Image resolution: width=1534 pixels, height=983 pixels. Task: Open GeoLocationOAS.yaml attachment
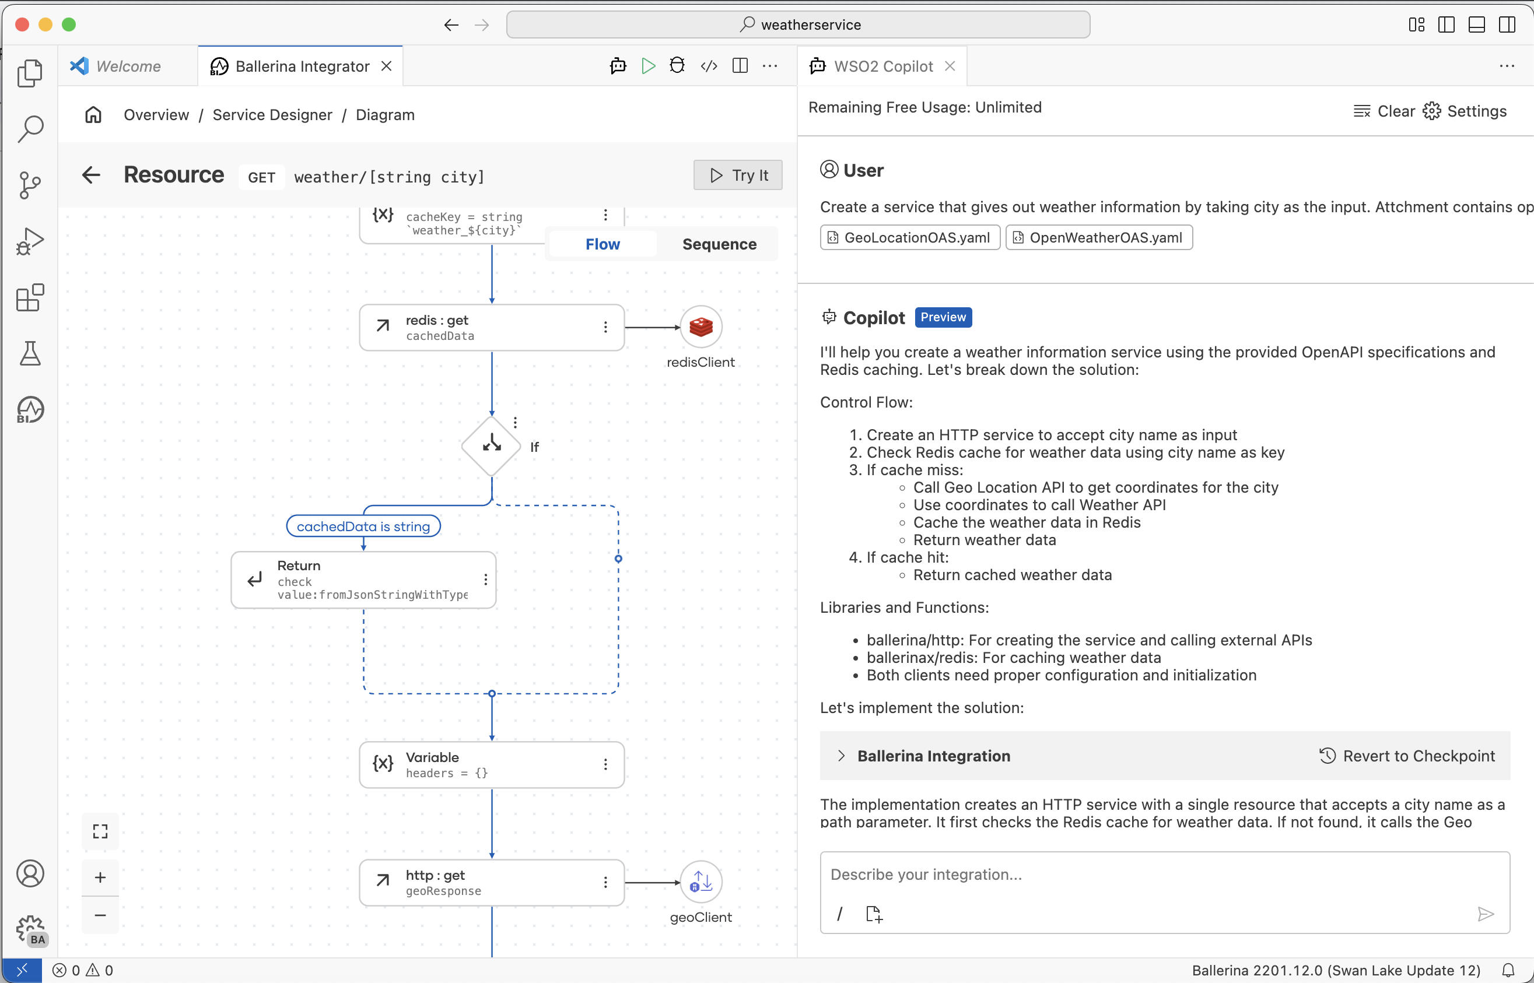(x=910, y=237)
